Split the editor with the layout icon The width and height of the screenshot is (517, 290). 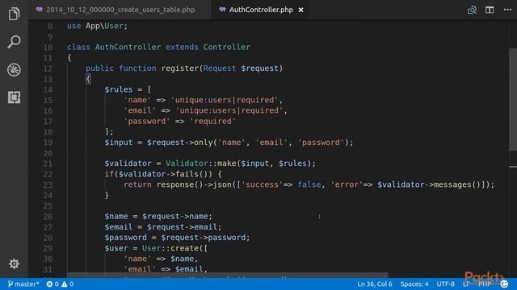(x=490, y=10)
